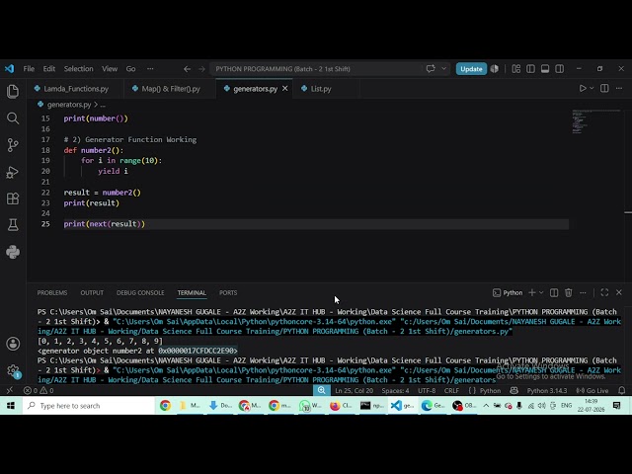Screen dimensions: 632x474
Task: Change end of line sequence CRLF
Action: 451,391
